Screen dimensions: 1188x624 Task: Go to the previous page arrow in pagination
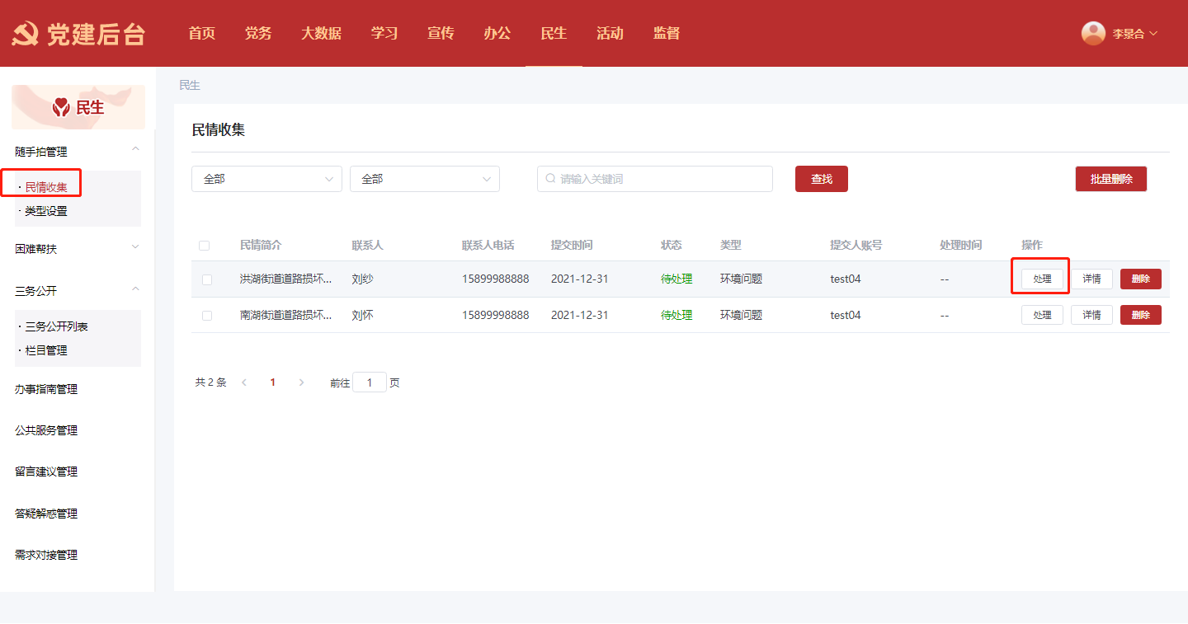[244, 382]
